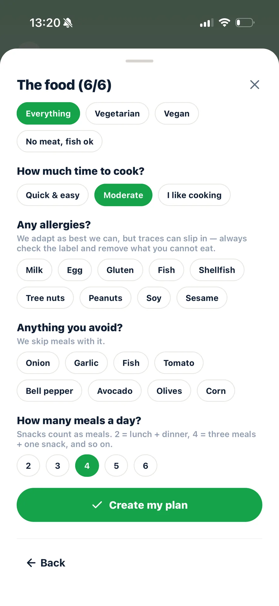Tap the battery status icon

(x=245, y=23)
